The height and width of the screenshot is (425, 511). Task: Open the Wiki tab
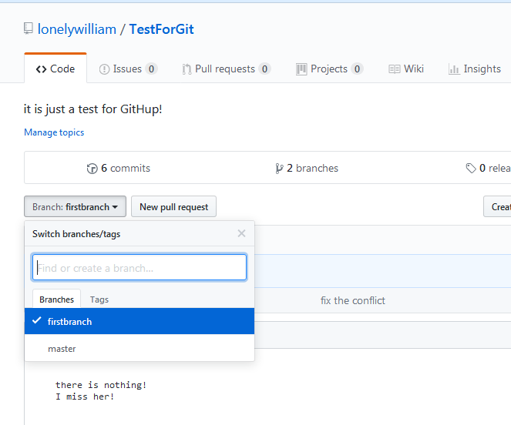(406, 69)
